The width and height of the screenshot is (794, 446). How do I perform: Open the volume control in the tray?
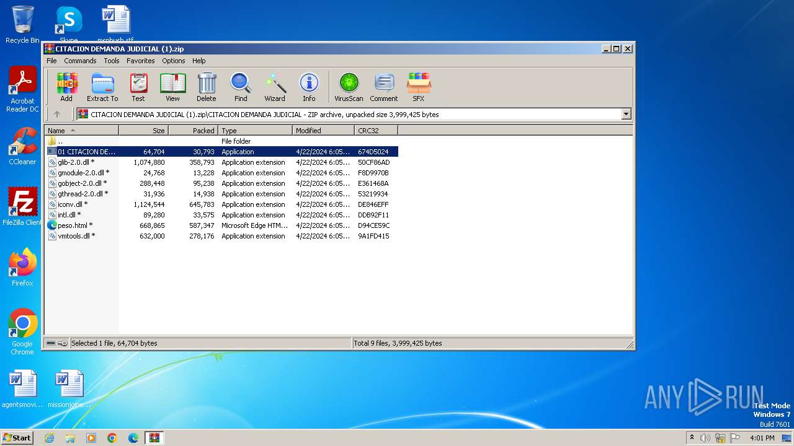[705, 438]
